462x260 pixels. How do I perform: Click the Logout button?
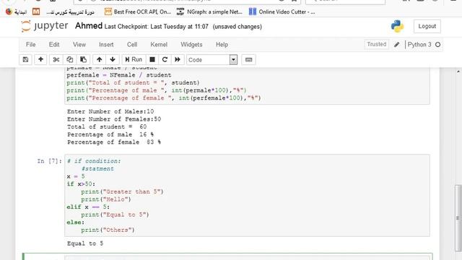[427, 26]
